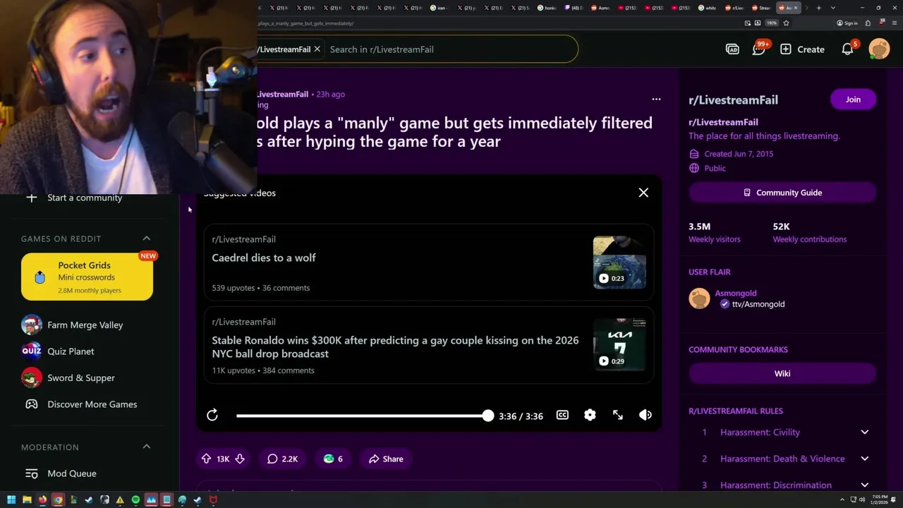
Task: Open Reddit advertise icon
Action: [x=732, y=49]
